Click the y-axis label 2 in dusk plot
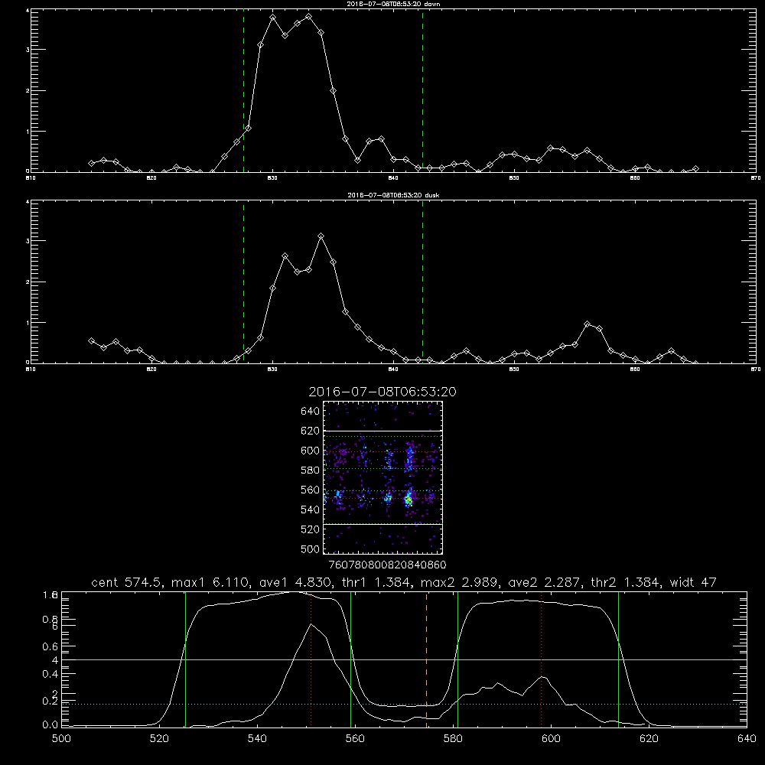This screenshot has width=765, height=765. pos(28,282)
